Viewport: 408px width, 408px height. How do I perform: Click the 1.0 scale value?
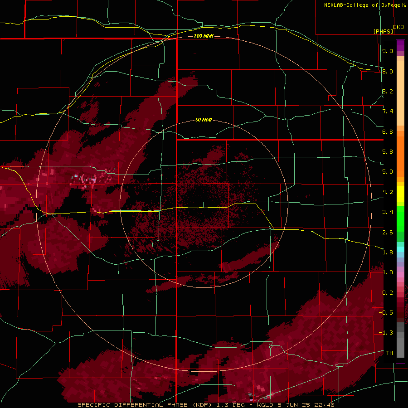[388, 272]
